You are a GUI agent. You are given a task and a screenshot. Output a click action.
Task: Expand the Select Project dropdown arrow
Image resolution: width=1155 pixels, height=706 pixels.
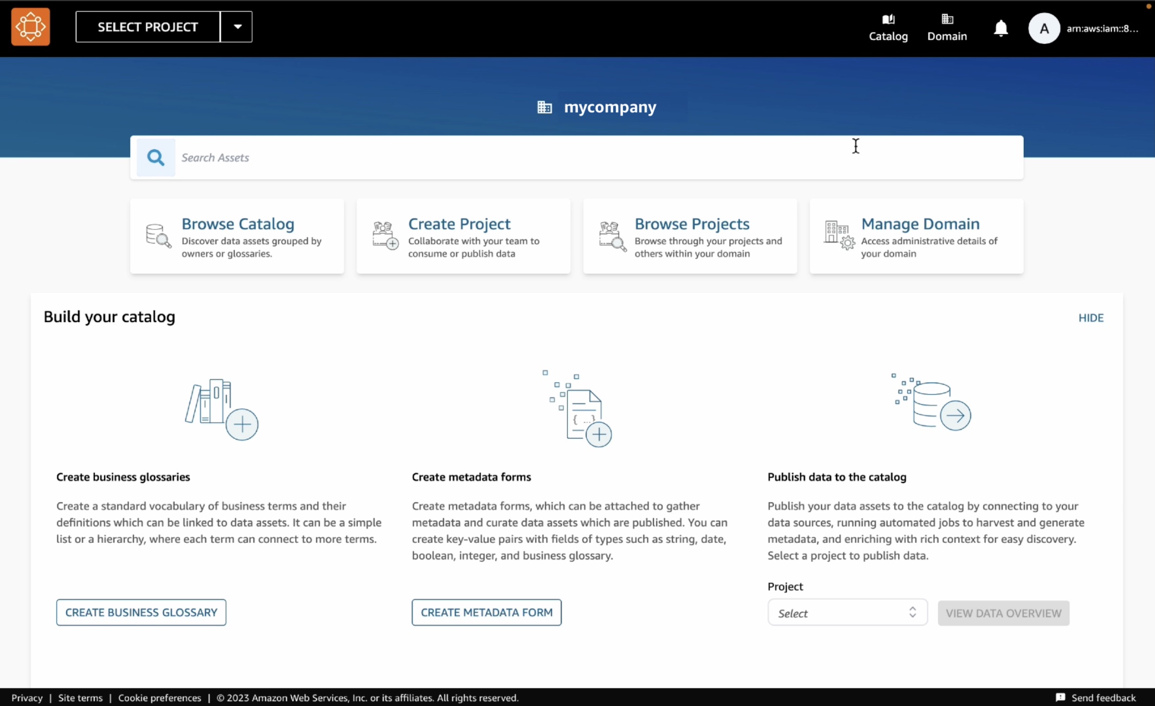(x=237, y=27)
